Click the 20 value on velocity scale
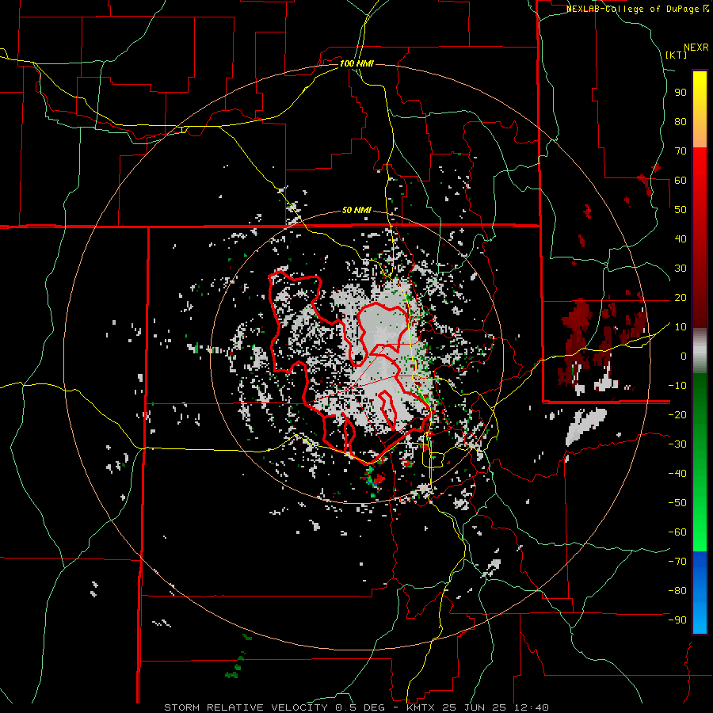Image resolution: width=713 pixels, height=713 pixels. point(681,297)
